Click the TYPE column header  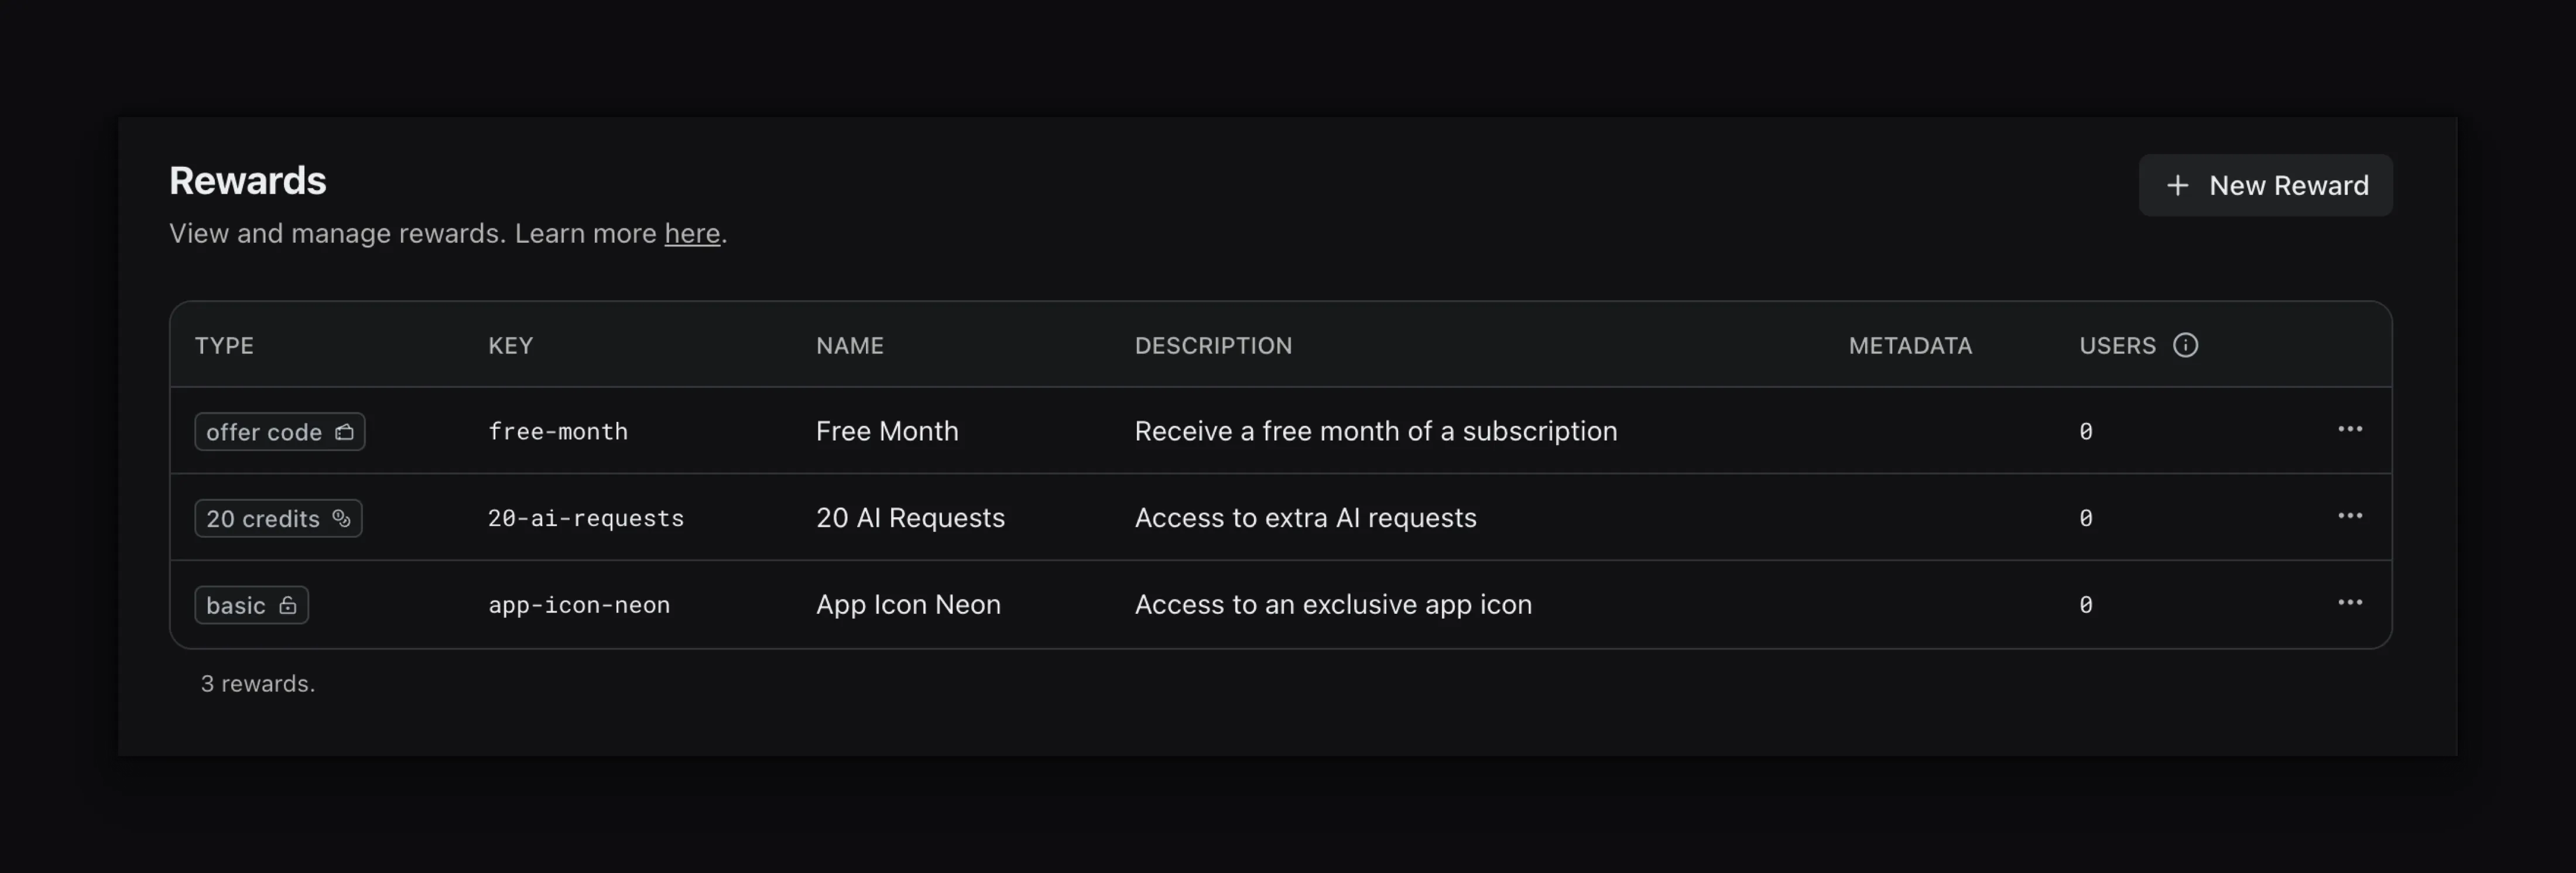pyautogui.click(x=224, y=346)
